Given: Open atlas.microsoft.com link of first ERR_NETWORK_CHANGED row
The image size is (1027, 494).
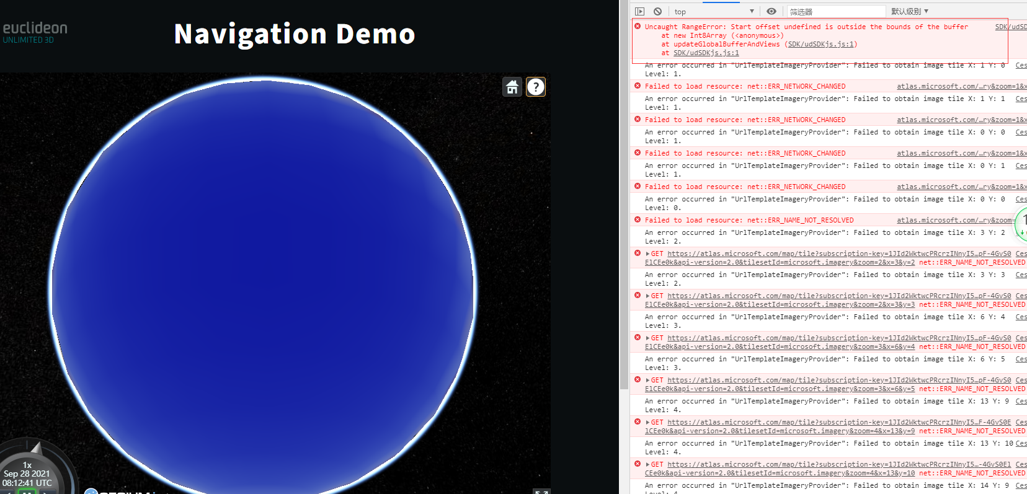Looking at the screenshot, I should pos(961,86).
